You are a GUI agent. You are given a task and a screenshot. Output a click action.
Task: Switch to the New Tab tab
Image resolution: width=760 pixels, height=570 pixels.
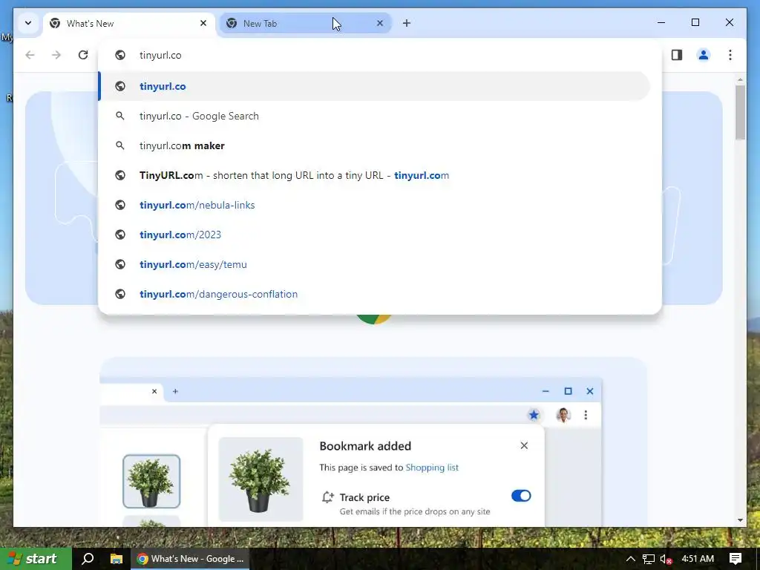click(305, 23)
